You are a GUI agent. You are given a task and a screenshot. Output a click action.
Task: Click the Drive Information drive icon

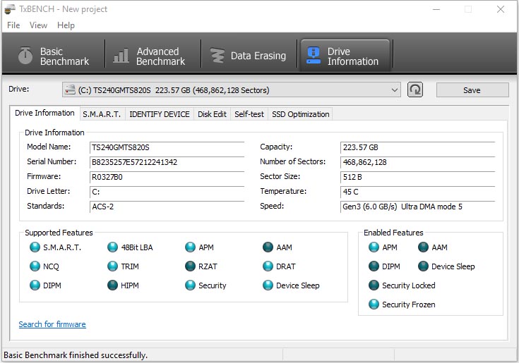pos(314,55)
